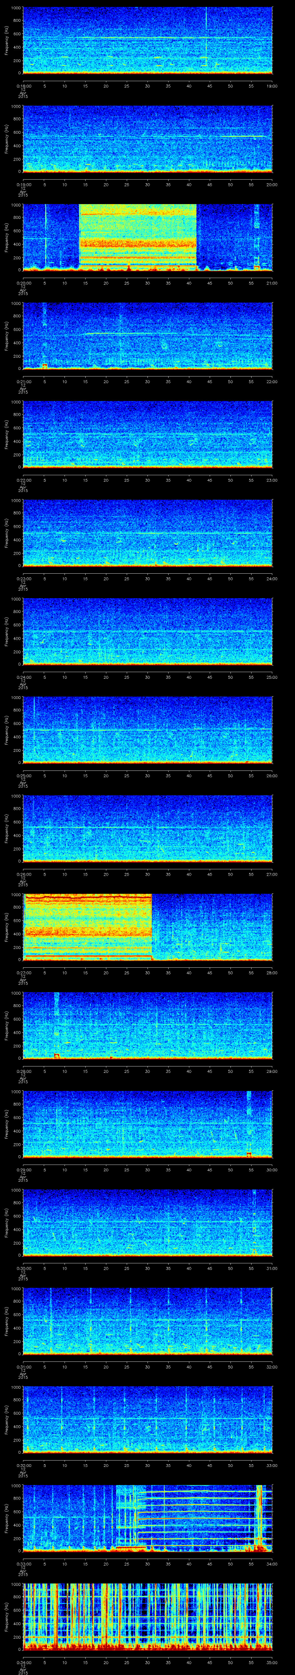Choose the 0:24:00 spectrogram panel
This screenshot has width=295, height=1675.
coord(147,631)
